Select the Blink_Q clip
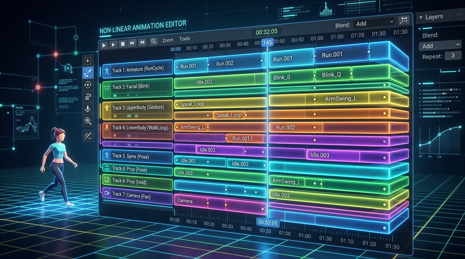465x259 pixels. point(332,75)
